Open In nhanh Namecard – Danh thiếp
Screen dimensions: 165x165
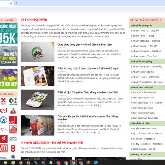click(146, 67)
